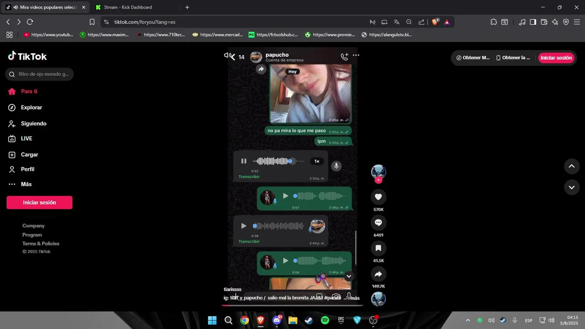
Task: Open the tiarissss username link
Action: (233, 289)
